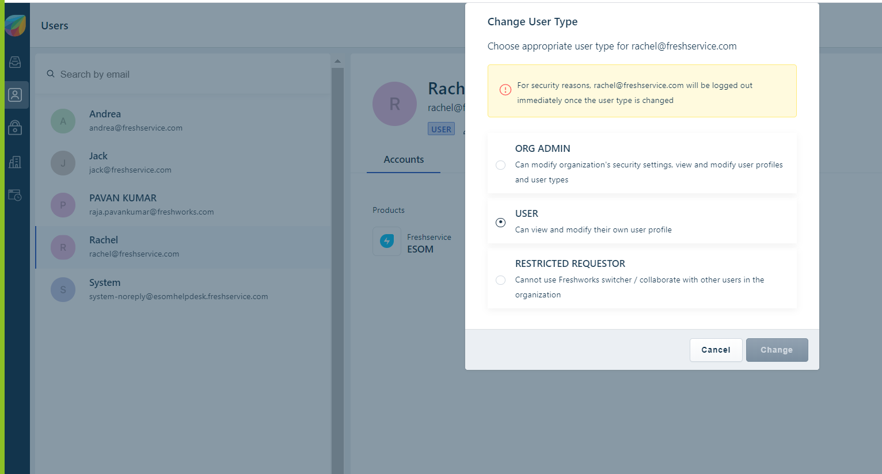Click Rachel's large profile avatar
Viewport: 882px width, 474px height.
[x=394, y=104]
